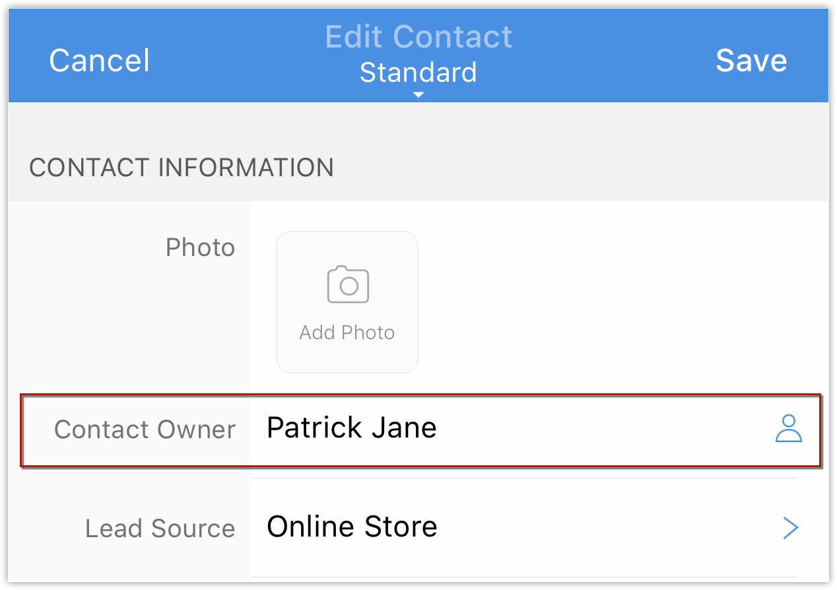Open Lead Source with the right chevron
The height and width of the screenshot is (590, 837).
[790, 528]
